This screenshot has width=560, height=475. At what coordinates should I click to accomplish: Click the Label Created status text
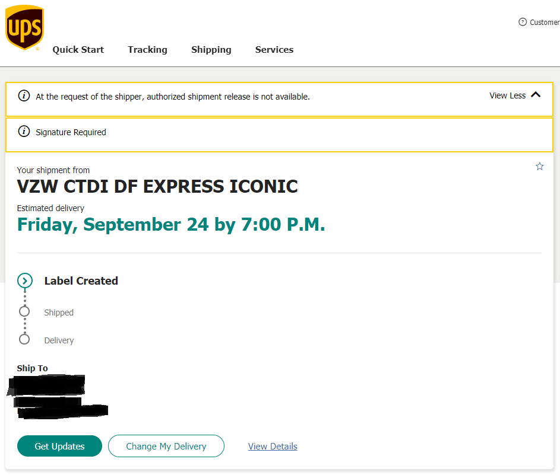pyautogui.click(x=81, y=281)
